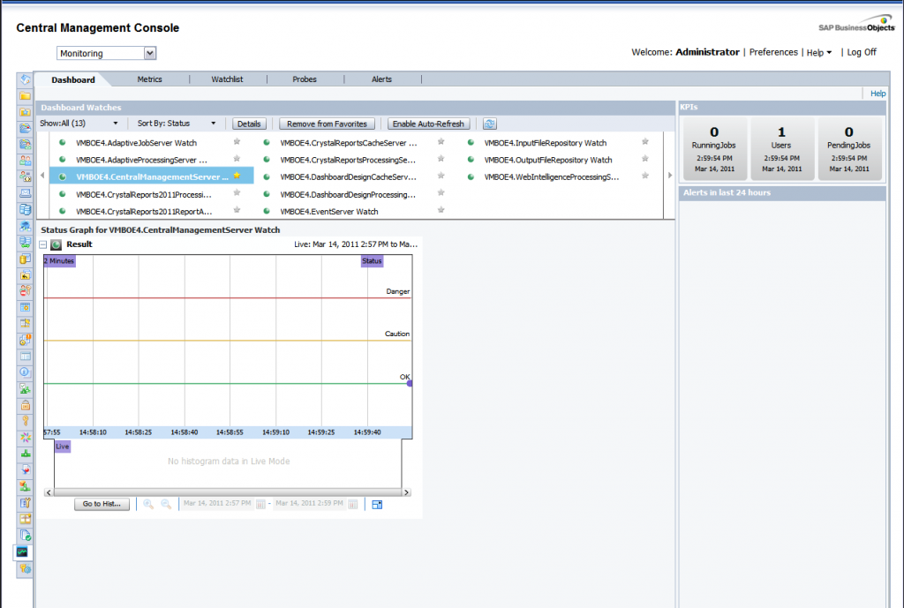Switch to the Watchlist tab
Image resolution: width=904 pixels, height=608 pixels.
[x=227, y=79]
